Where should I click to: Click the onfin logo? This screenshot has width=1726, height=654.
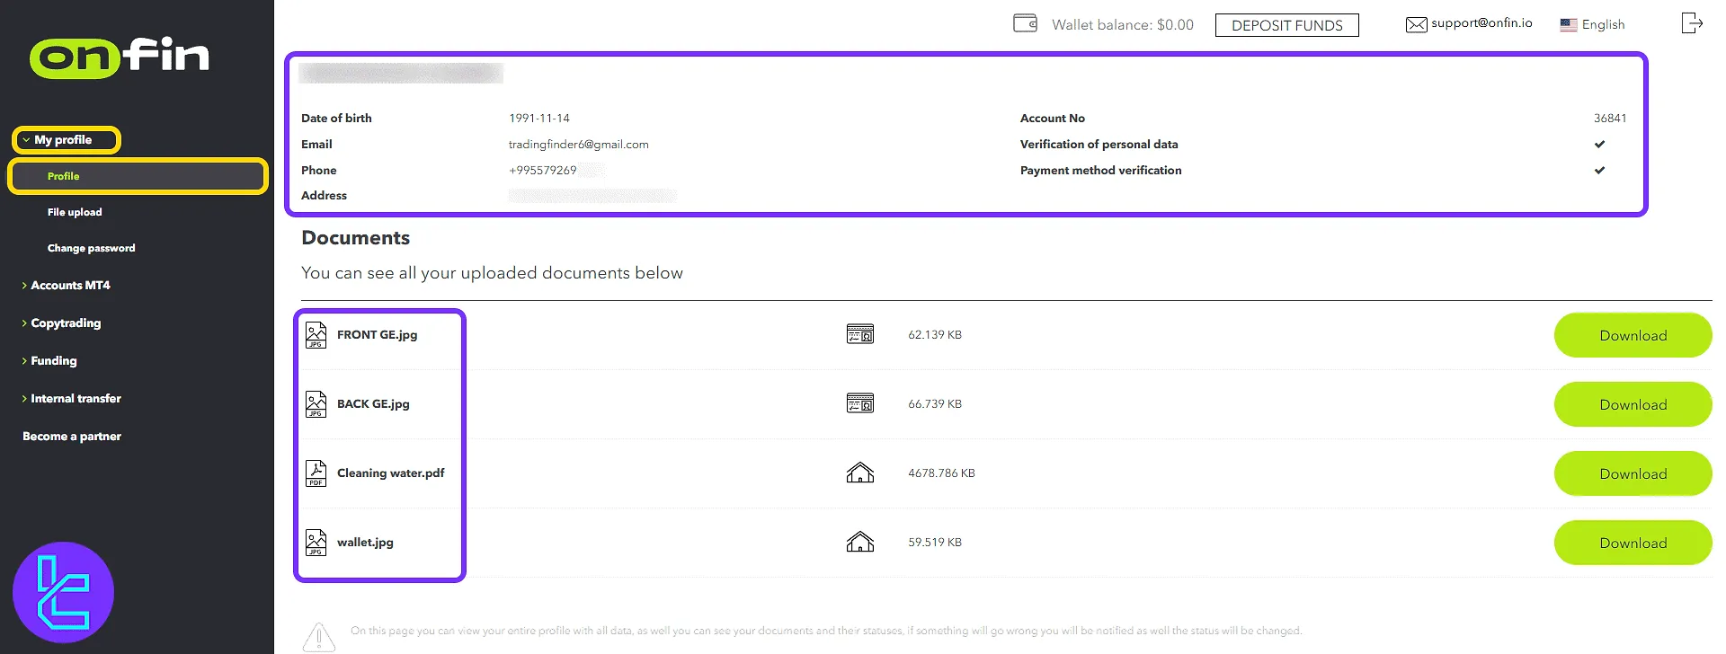[x=120, y=57]
